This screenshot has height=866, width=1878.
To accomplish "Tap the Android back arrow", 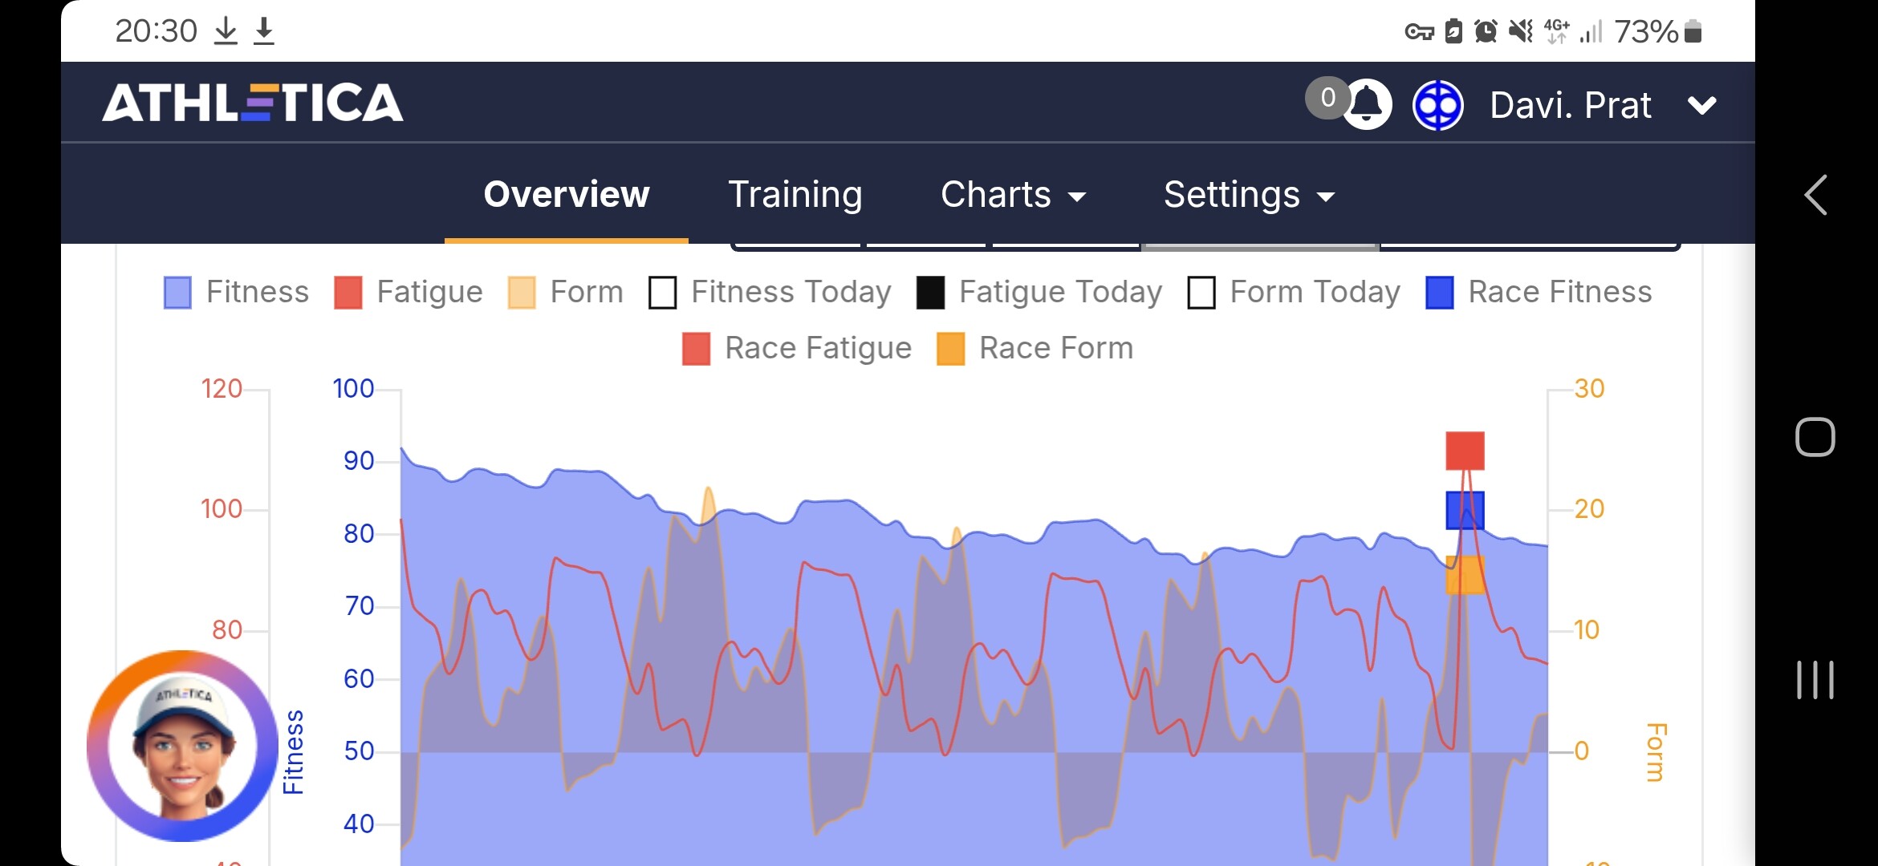I will pos(1815,195).
